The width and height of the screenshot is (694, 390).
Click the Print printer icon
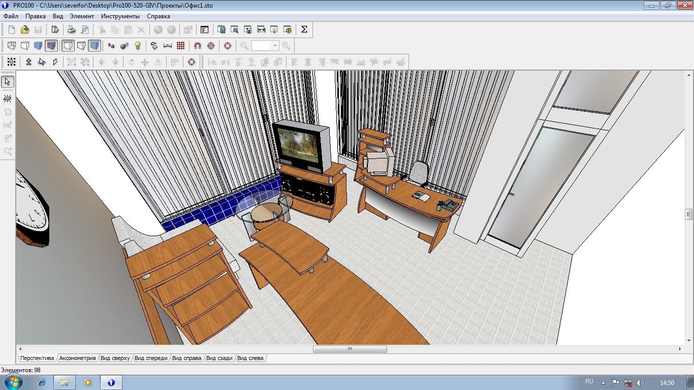point(72,29)
